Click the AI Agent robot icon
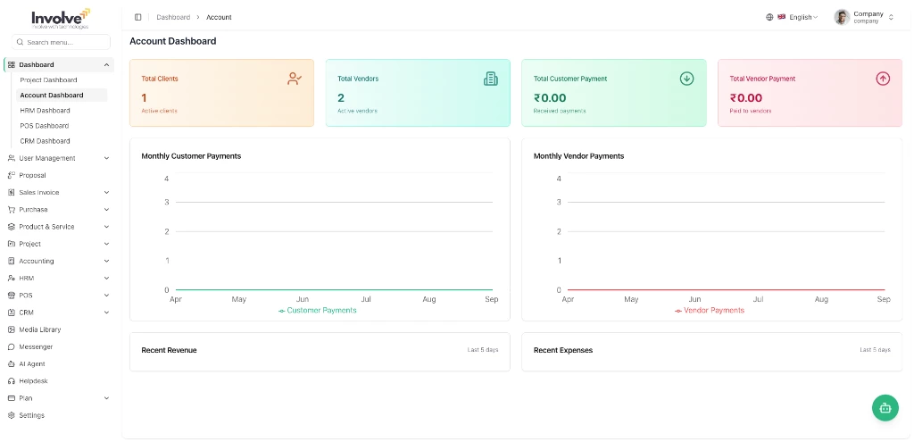 tap(11, 363)
